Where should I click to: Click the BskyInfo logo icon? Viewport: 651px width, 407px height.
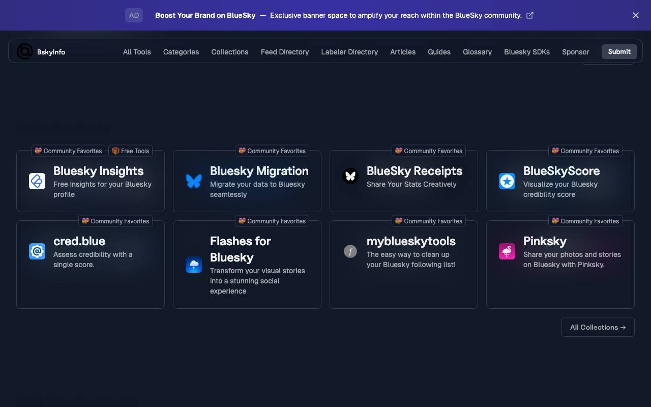(x=25, y=51)
